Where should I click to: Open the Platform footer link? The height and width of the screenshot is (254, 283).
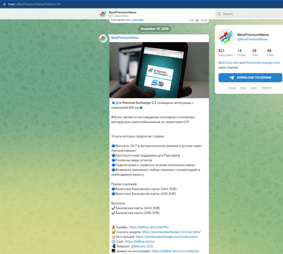(x=266, y=88)
